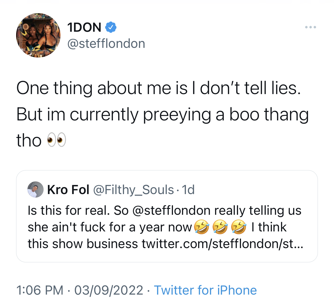Screen dimensions: 334x304
Task: Click the first laughing emoji in quote
Action: point(202,227)
